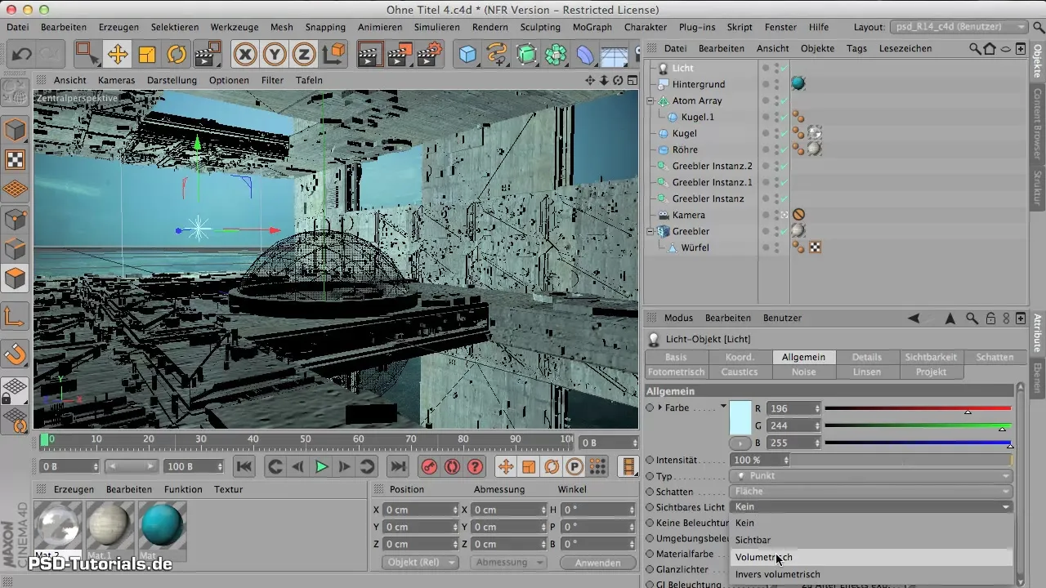Screen dimensions: 1046x588
Task: Select the Scale tool
Action: (x=147, y=55)
